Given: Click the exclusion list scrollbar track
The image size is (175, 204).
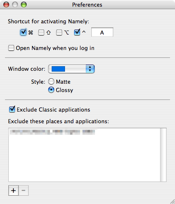Looking at the screenshot, I should click(163, 155).
